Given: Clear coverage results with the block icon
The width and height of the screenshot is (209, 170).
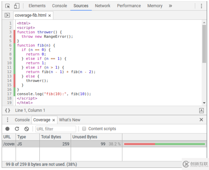Looking at the screenshot, I should [x=26, y=129].
